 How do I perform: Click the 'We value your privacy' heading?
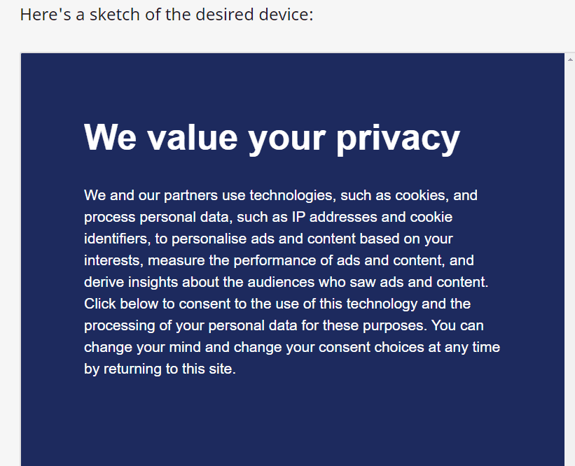pos(272,137)
